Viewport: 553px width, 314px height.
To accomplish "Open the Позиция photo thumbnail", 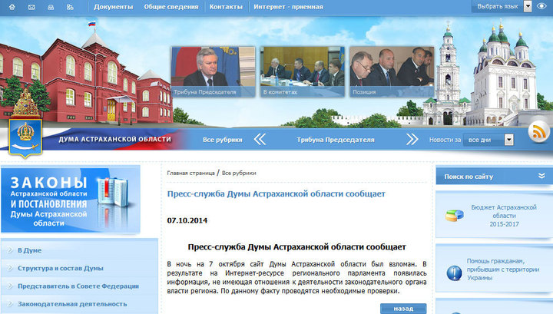I will 392,71.
